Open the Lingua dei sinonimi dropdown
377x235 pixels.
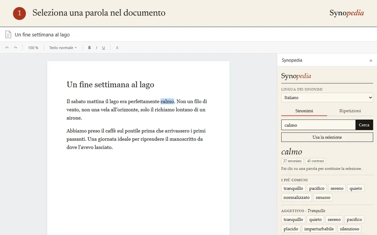click(x=327, y=98)
